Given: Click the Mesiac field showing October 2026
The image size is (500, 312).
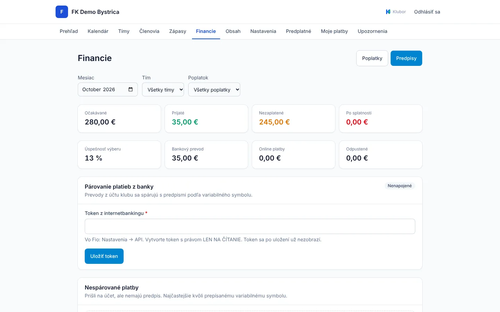Looking at the screenshot, I should click(108, 89).
